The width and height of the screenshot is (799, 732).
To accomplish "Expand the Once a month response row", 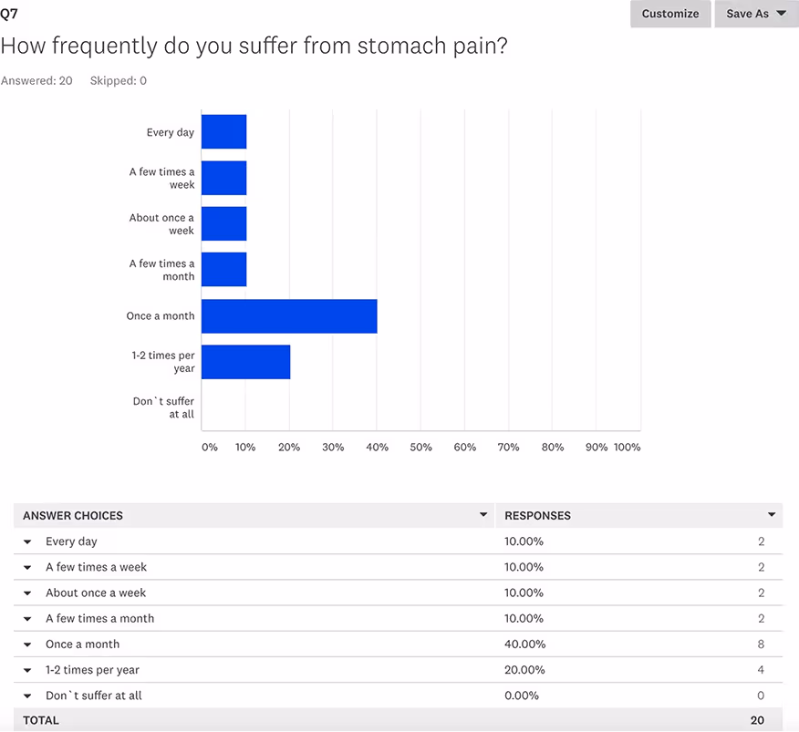I will pyautogui.click(x=27, y=644).
